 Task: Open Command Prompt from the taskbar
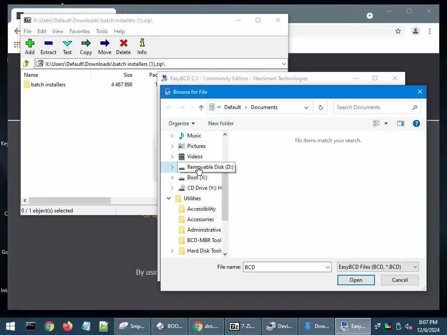[30, 326]
